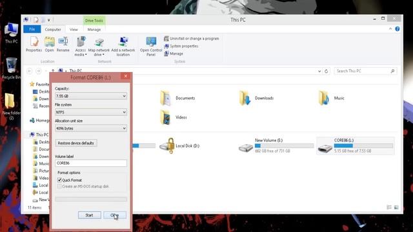Open the Documents folder
The image size is (413, 232).
pos(178,98)
